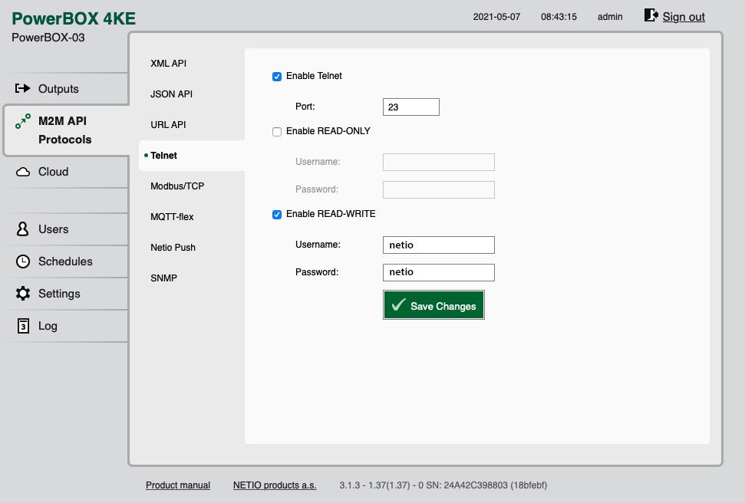Switch to the MQTT-flex tab
The width and height of the screenshot is (745, 503).
(x=172, y=217)
